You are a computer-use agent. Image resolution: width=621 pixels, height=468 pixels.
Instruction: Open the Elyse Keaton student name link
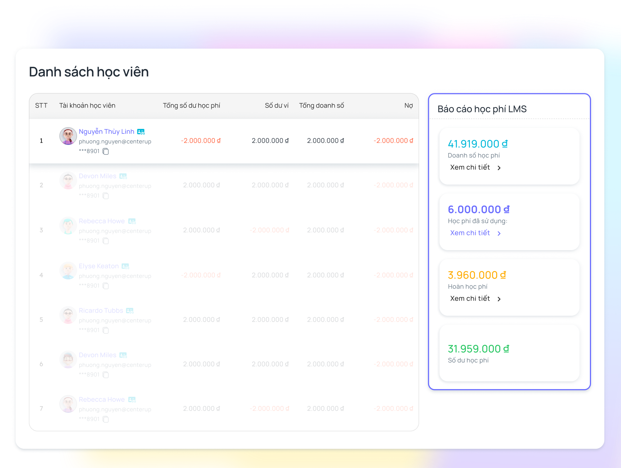(x=99, y=266)
